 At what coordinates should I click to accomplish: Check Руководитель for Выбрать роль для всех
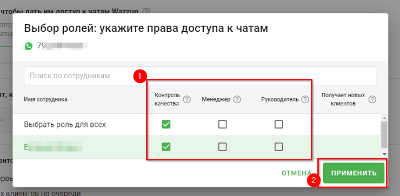pos(278,124)
